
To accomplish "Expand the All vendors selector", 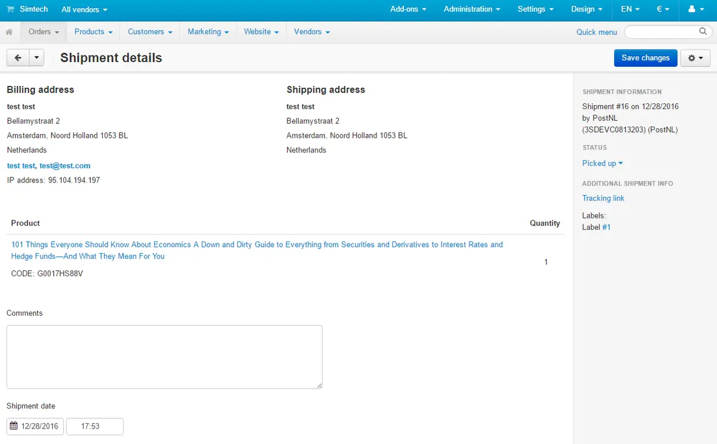I will click(x=84, y=10).
